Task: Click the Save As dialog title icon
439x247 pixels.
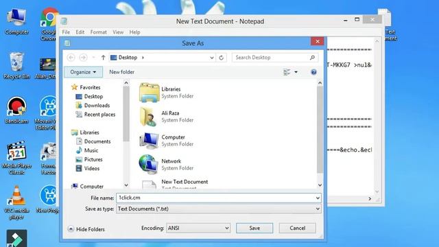Action: 67,43
